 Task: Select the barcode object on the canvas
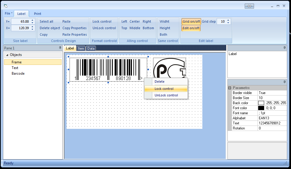point(108,69)
